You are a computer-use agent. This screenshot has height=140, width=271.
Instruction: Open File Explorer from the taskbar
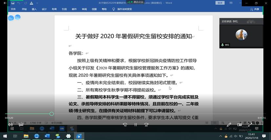point(26,136)
